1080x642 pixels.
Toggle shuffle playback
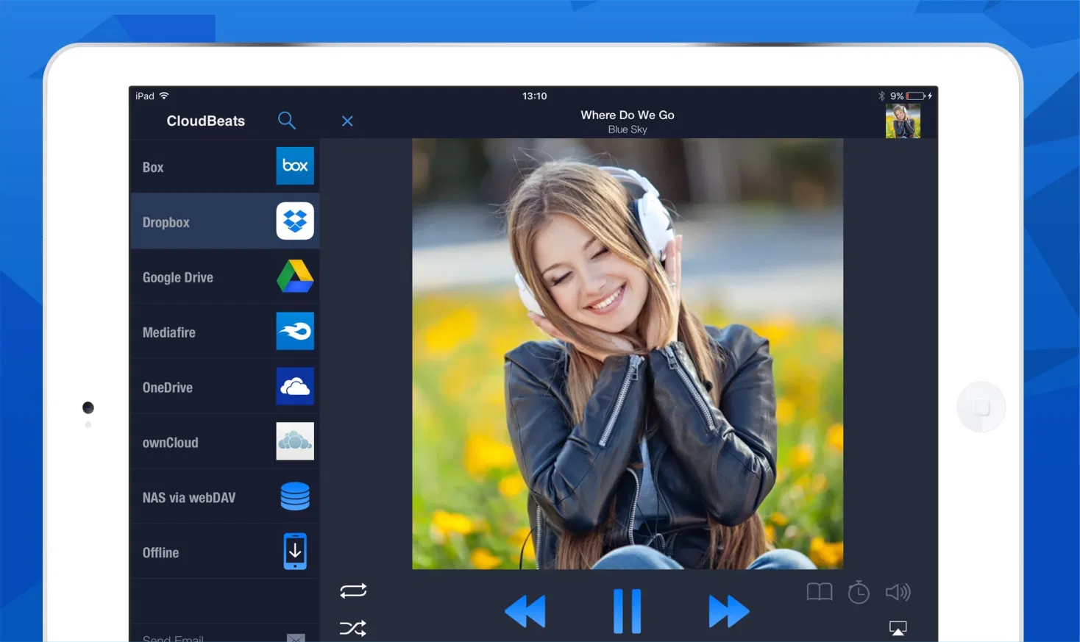(x=353, y=628)
